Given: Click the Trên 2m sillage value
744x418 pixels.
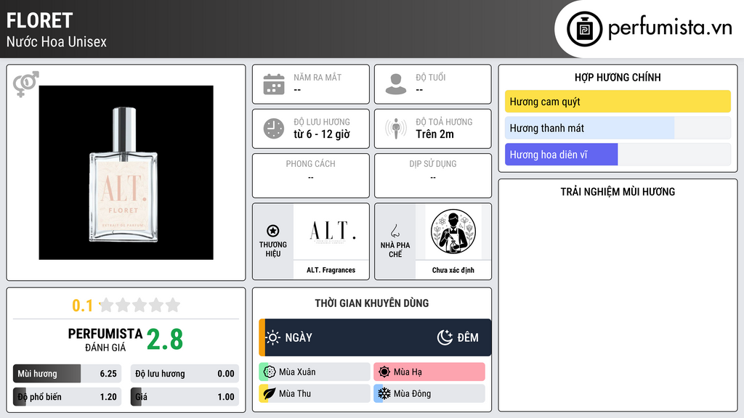Looking at the screenshot, I should coord(434,134).
